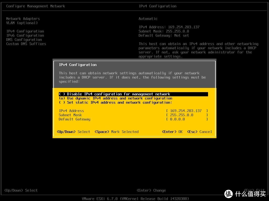
Task: Click the Space Mark Selected hint
Action: (x=116, y=132)
